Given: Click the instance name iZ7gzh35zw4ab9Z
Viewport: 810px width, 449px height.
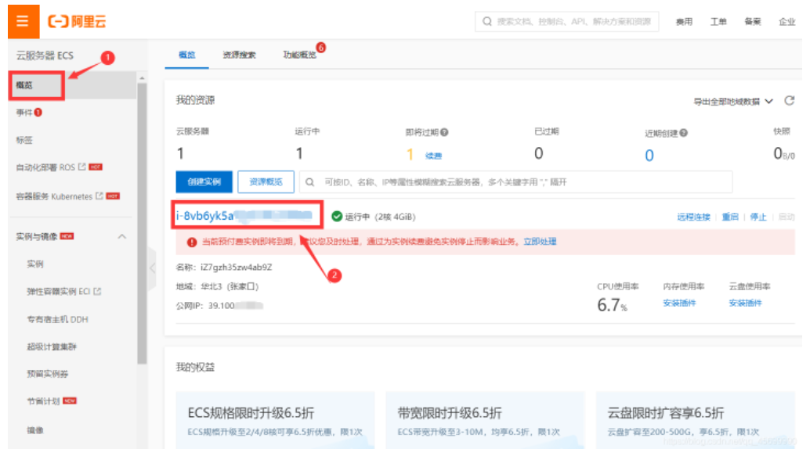Looking at the screenshot, I should 236,268.
